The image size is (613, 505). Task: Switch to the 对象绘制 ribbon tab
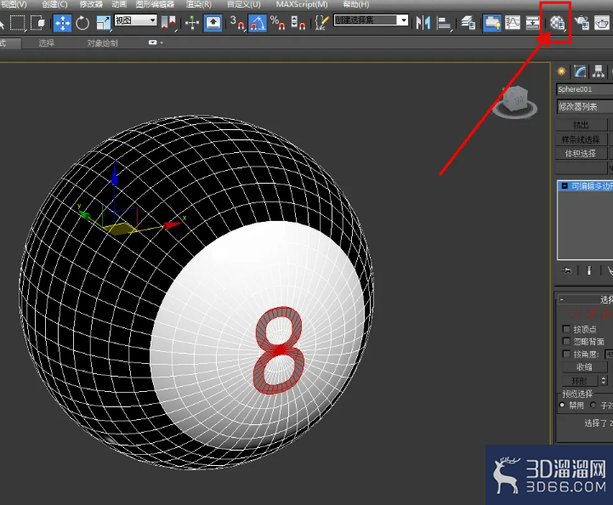click(x=102, y=43)
